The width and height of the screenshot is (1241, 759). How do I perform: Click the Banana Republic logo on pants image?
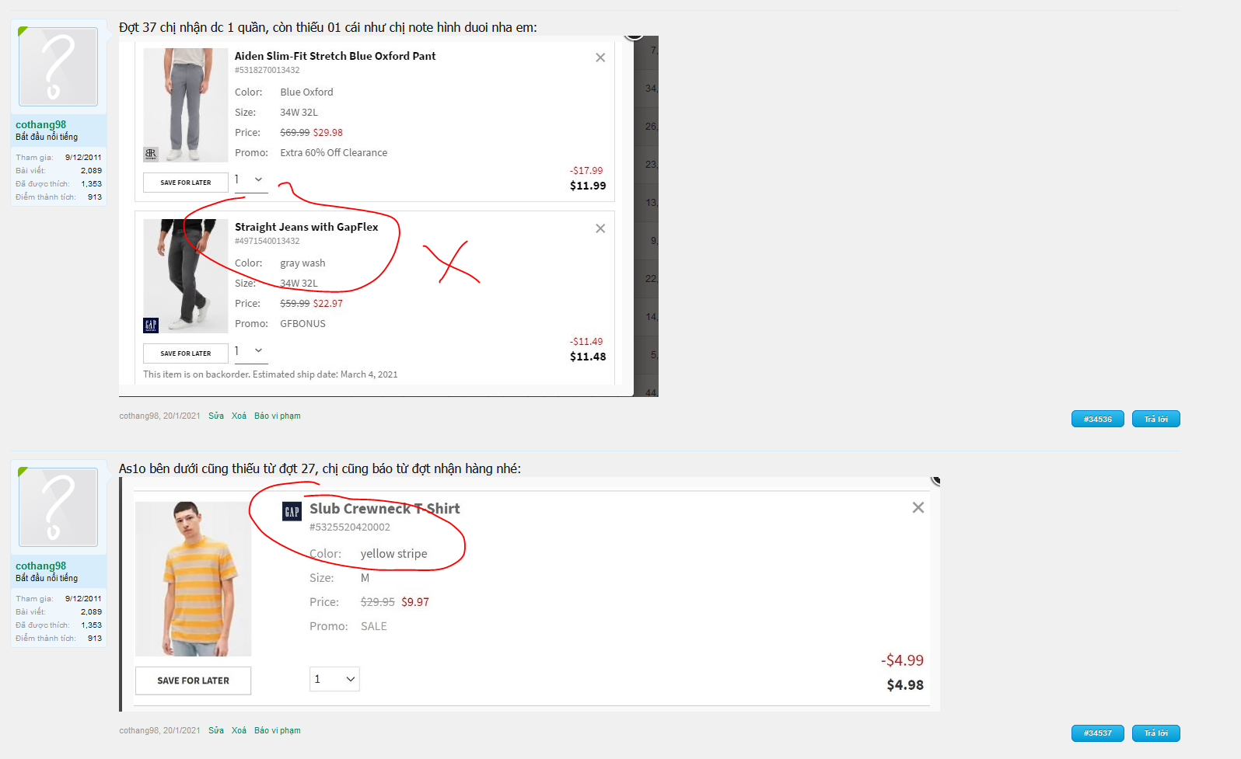coord(151,154)
